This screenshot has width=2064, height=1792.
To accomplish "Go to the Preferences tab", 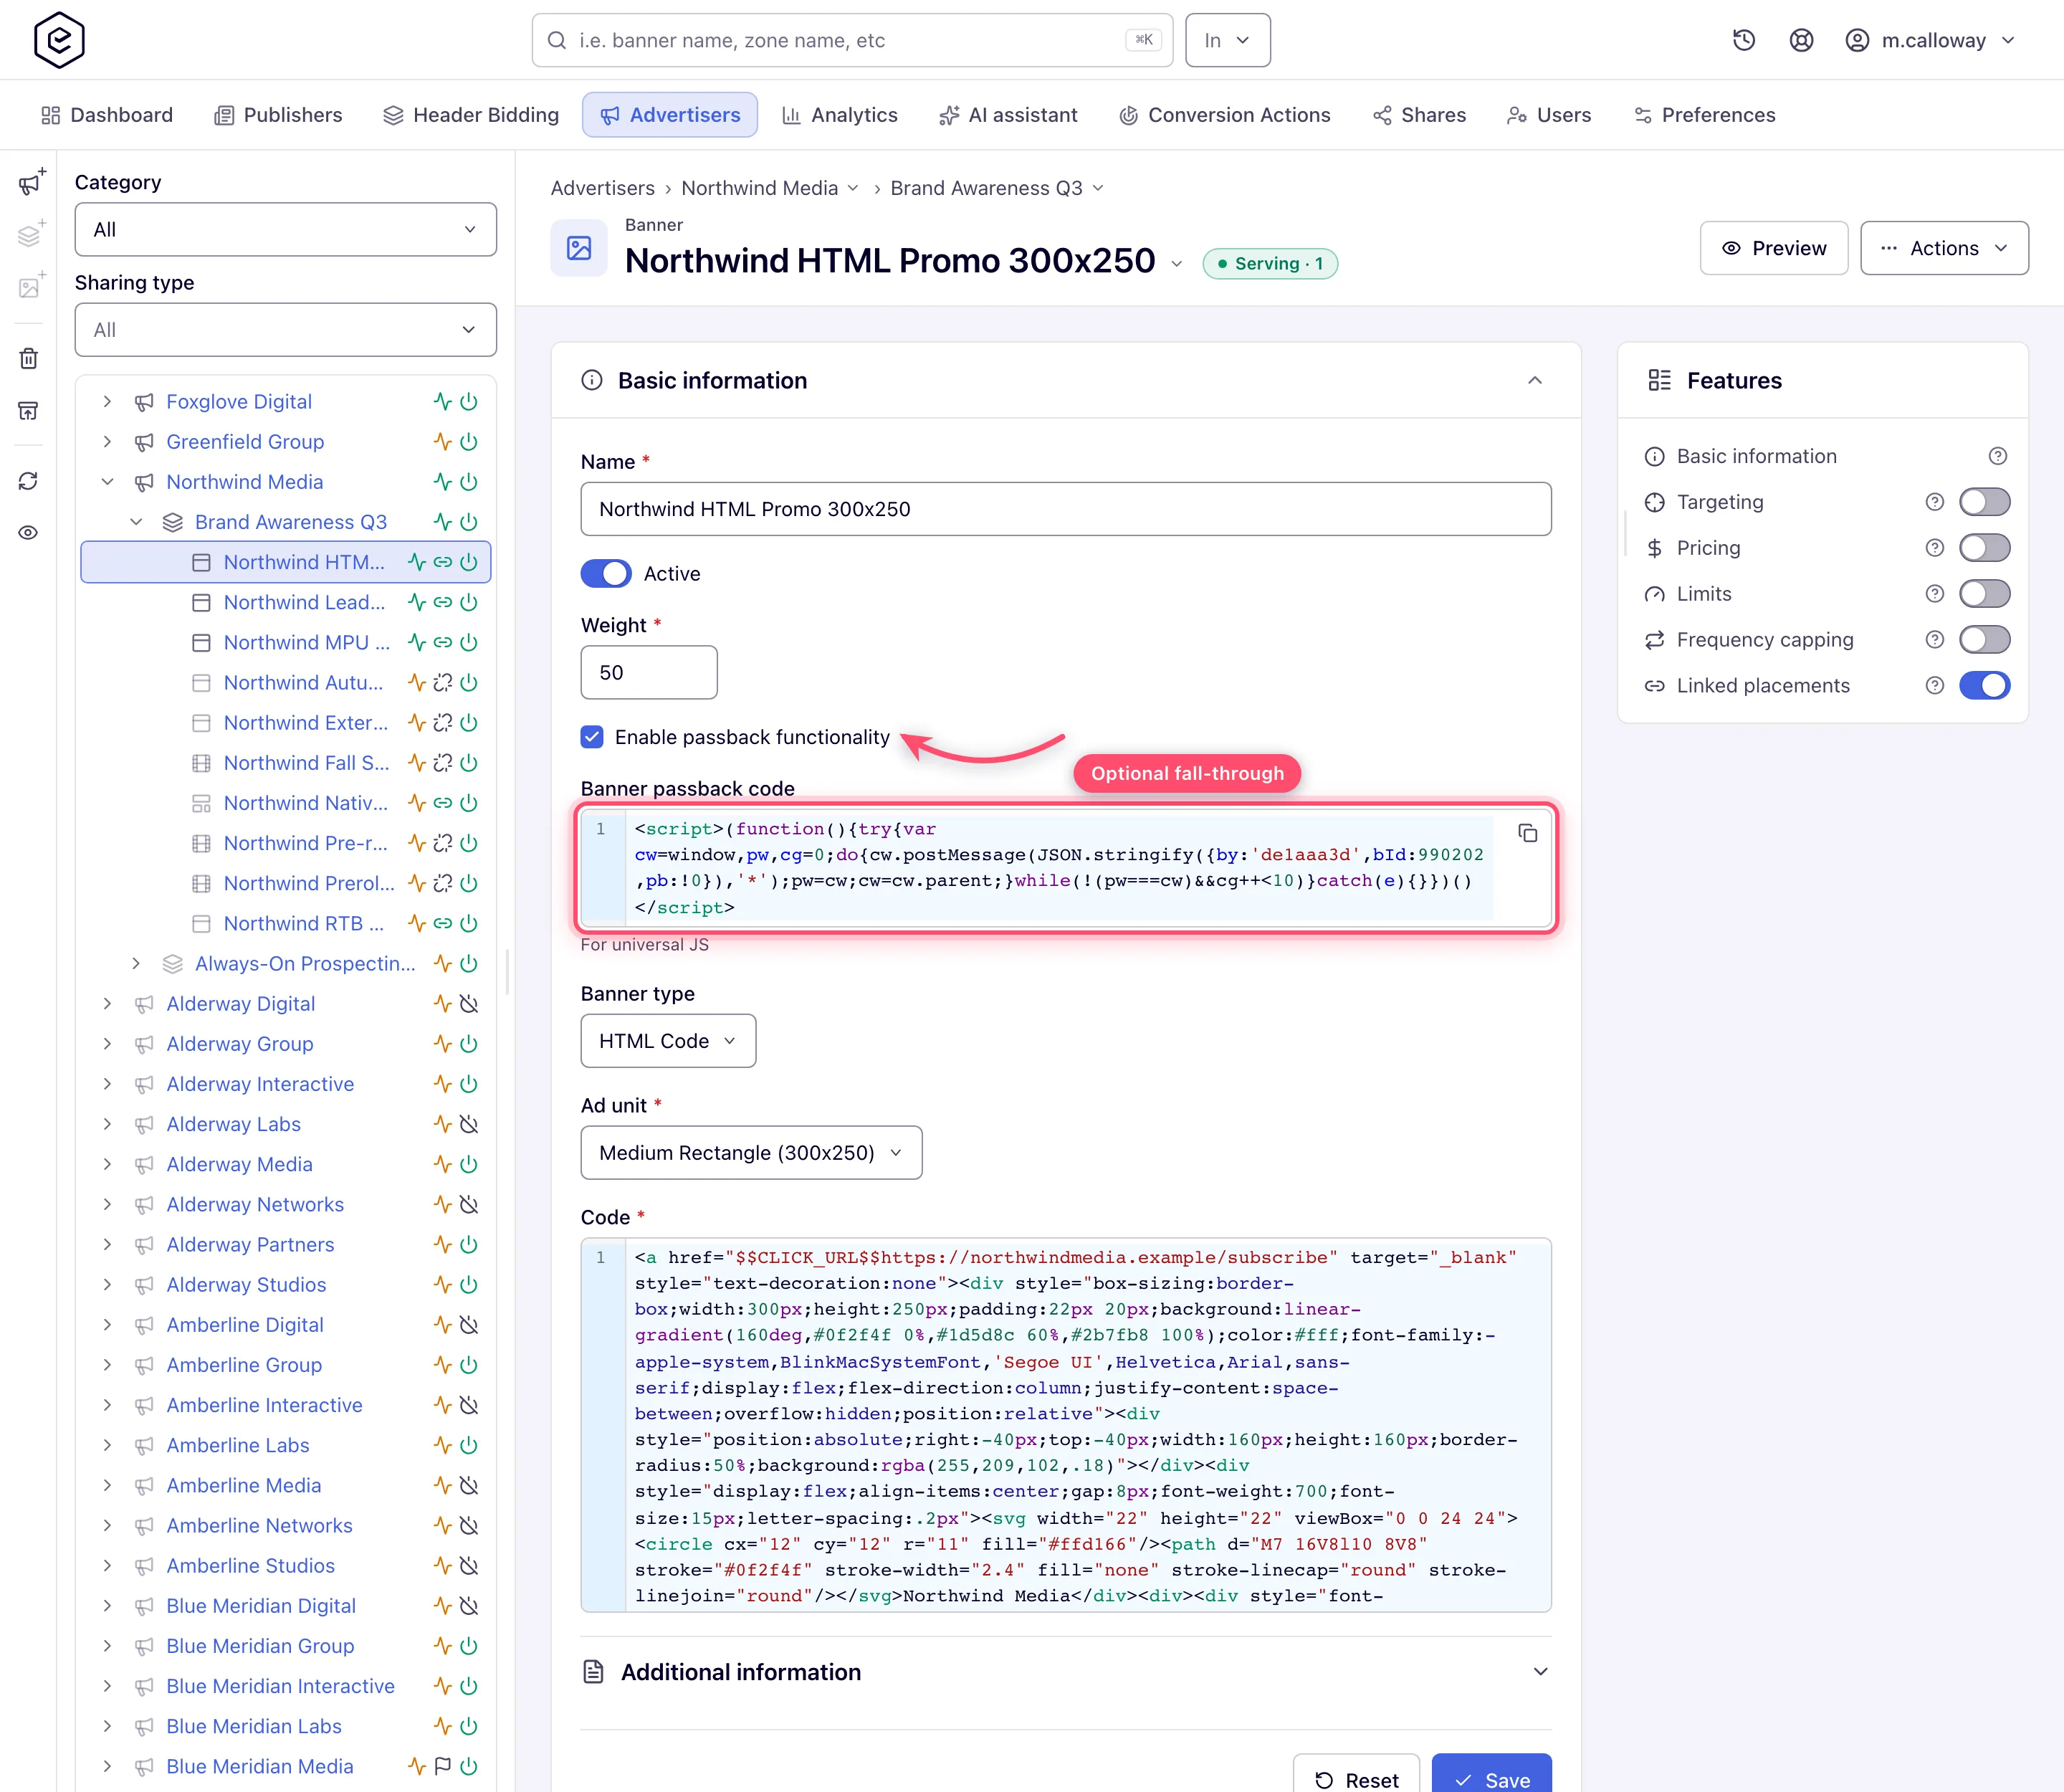I will pyautogui.click(x=1705, y=115).
